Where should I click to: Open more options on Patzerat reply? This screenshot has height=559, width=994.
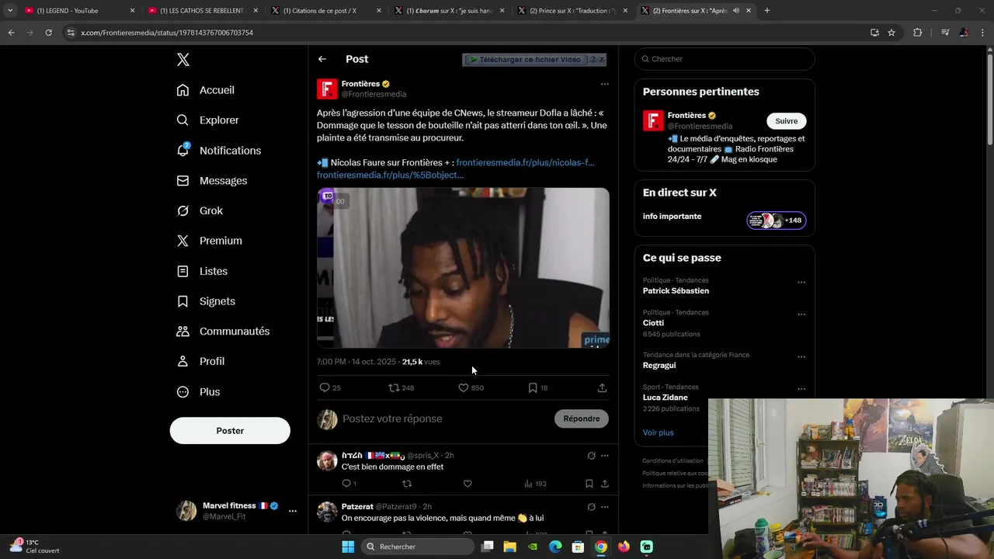pyautogui.click(x=605, y=507)
